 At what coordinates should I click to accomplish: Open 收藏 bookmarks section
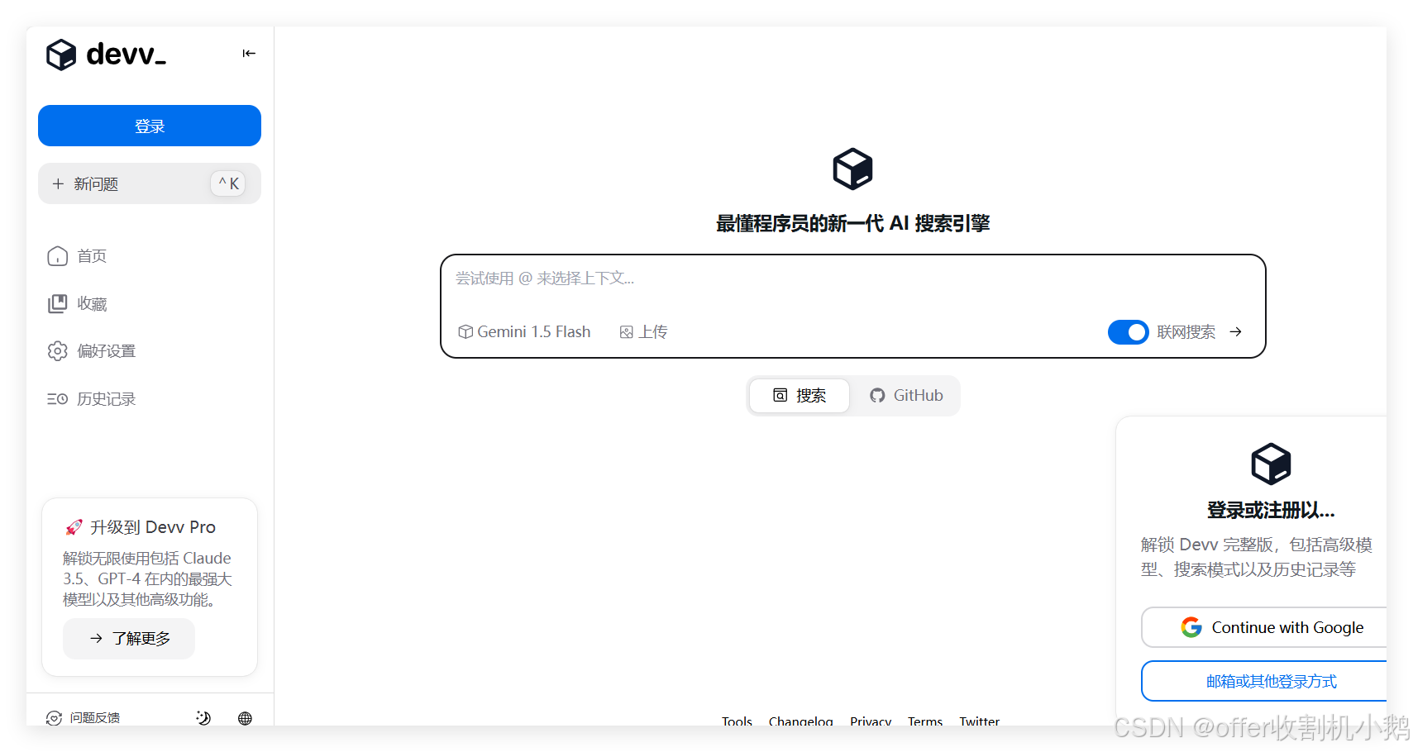[77, 304]
